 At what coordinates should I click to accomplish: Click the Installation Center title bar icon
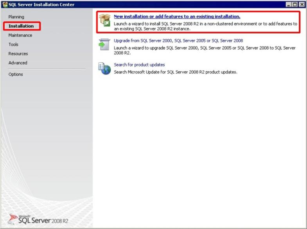(5, 4)
